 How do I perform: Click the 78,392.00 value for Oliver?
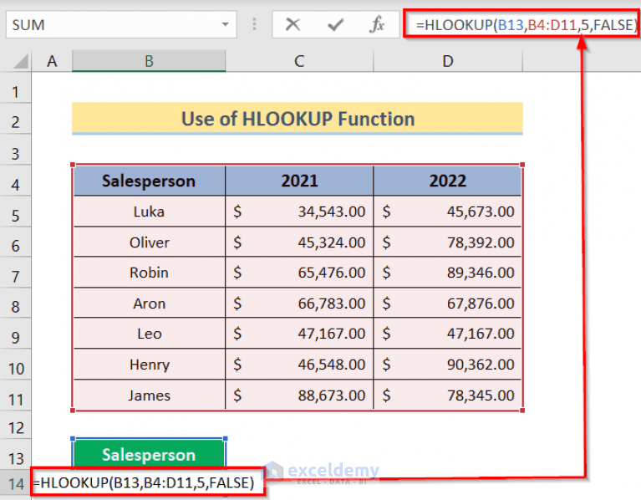point(448,242)
